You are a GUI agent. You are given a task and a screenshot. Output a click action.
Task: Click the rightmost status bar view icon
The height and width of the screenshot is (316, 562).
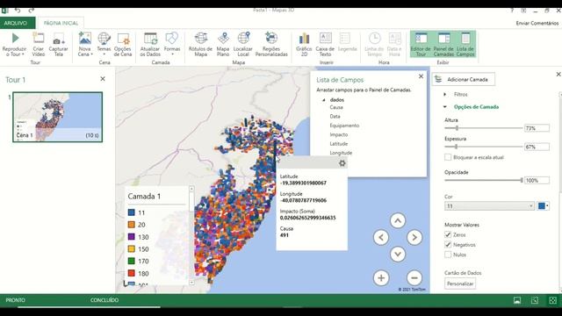552,300
